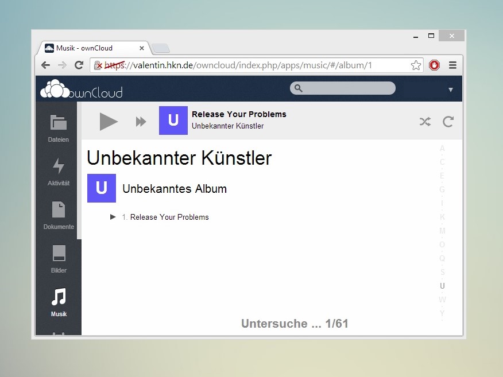This screenshot has height=377, width=503.
Task: Click the ownCloud logo
Action: point(82,89)
